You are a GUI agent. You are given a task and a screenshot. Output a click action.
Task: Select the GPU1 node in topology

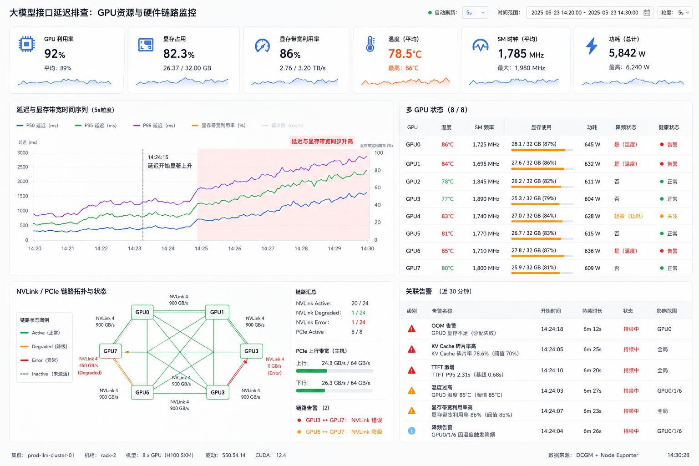217,312
